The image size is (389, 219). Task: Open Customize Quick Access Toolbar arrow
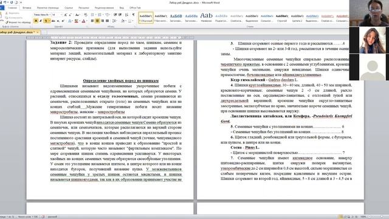click(x=21, y=2)
